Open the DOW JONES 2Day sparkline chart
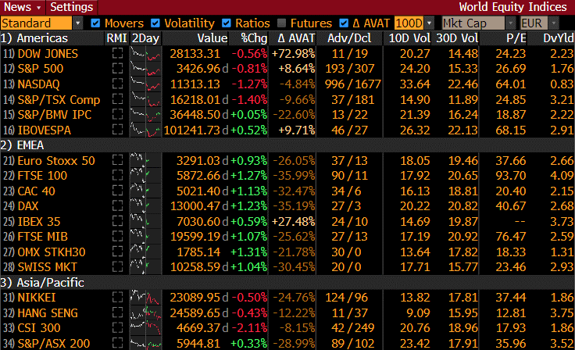The image size is (575, 350). point(145,54)
